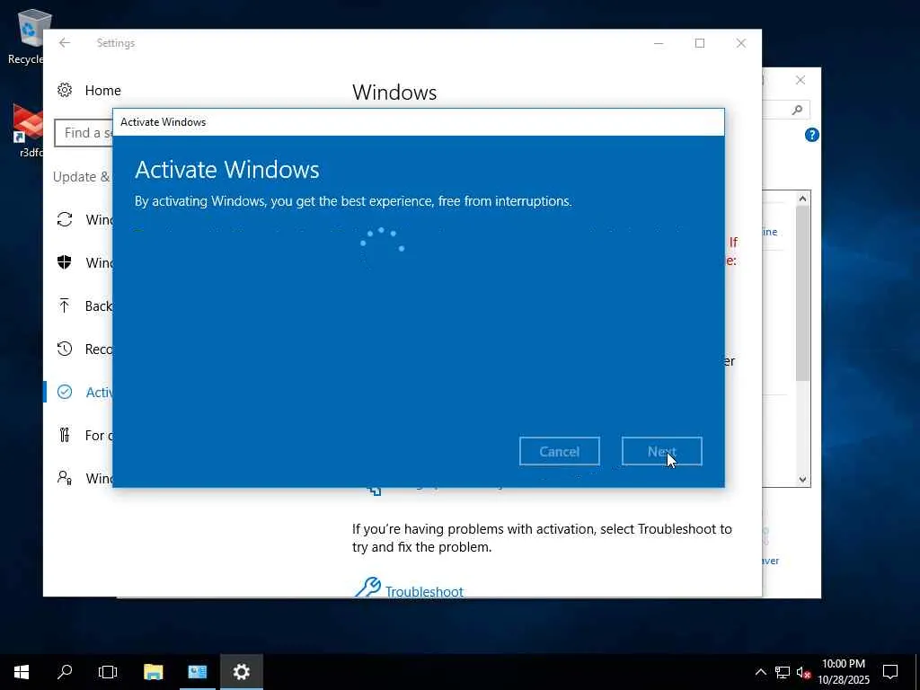
Task: Click search magnifier in background window
Action: tap(797, 110)
